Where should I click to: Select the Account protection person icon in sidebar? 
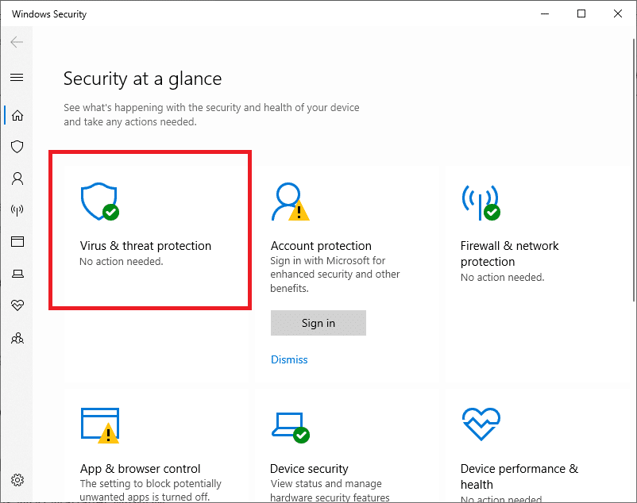pos(17,179)
